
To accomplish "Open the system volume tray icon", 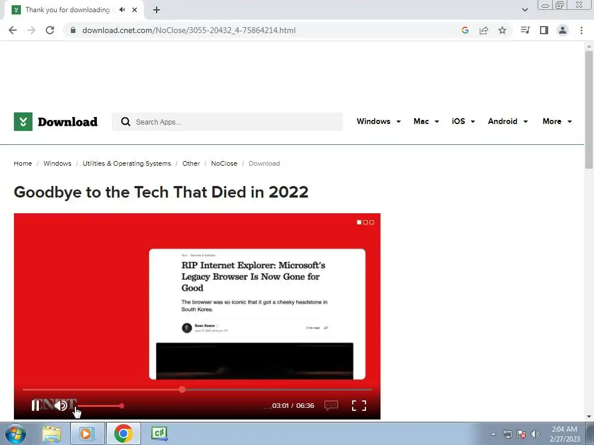I will pos(535,434).
